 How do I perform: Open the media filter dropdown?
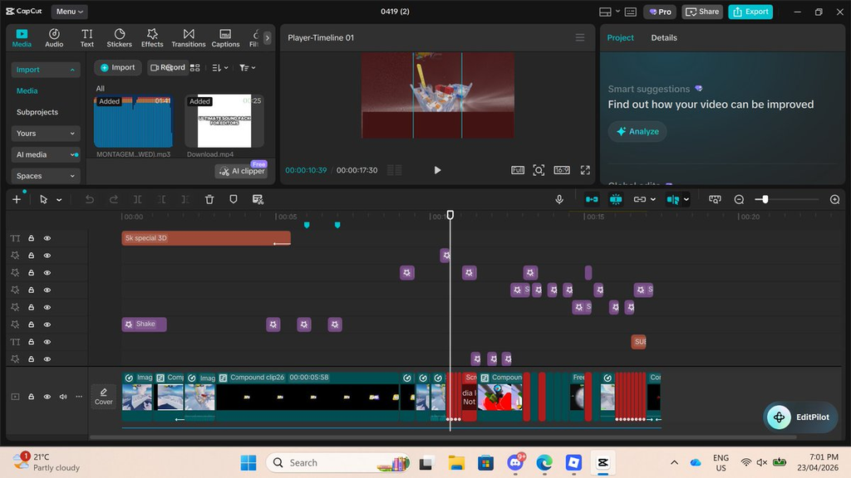click(248, 68)
